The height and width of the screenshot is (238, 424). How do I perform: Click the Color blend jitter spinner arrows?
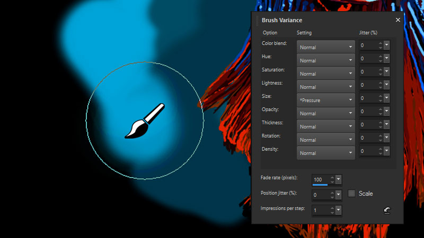pyautogui.click(x=381, y=45)
